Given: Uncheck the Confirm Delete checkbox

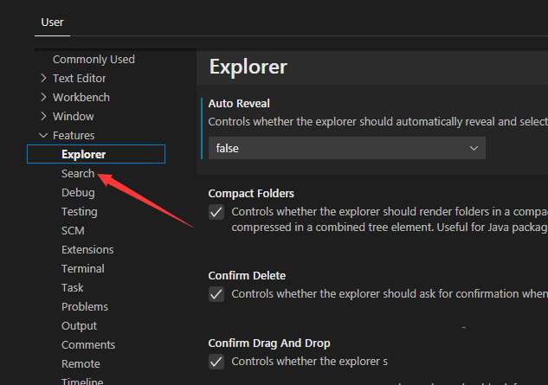Looking at the screenshot, I should point(216,294).
